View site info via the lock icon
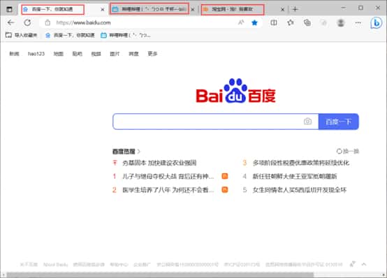Image resolution: width=387 pixels, height=278 pixels. 48,23
